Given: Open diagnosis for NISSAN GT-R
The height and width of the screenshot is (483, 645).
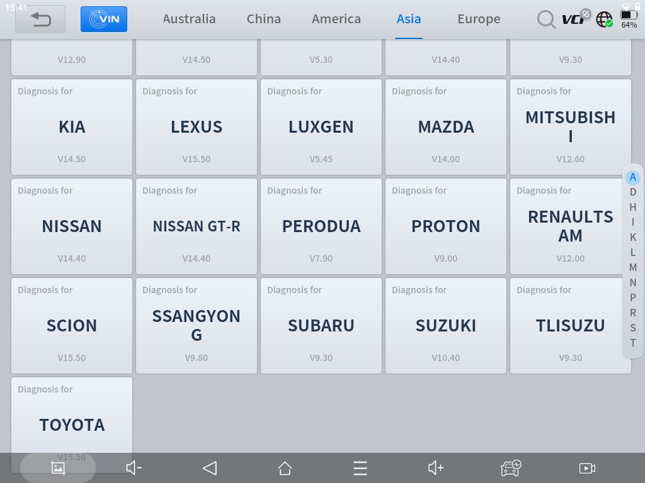Looking at the screenshot, I should point(197,226).
